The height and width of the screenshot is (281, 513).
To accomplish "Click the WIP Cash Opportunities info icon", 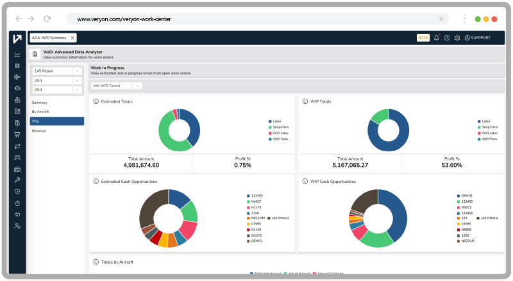I will tap(305, 182).
